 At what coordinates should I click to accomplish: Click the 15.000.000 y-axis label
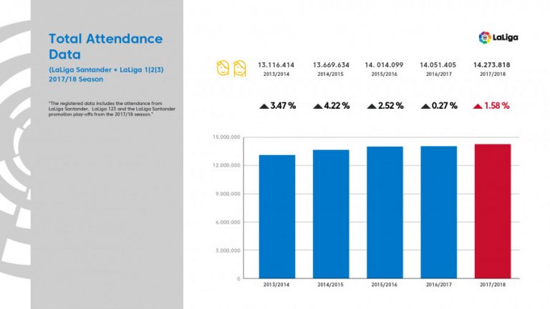(226, 137)
